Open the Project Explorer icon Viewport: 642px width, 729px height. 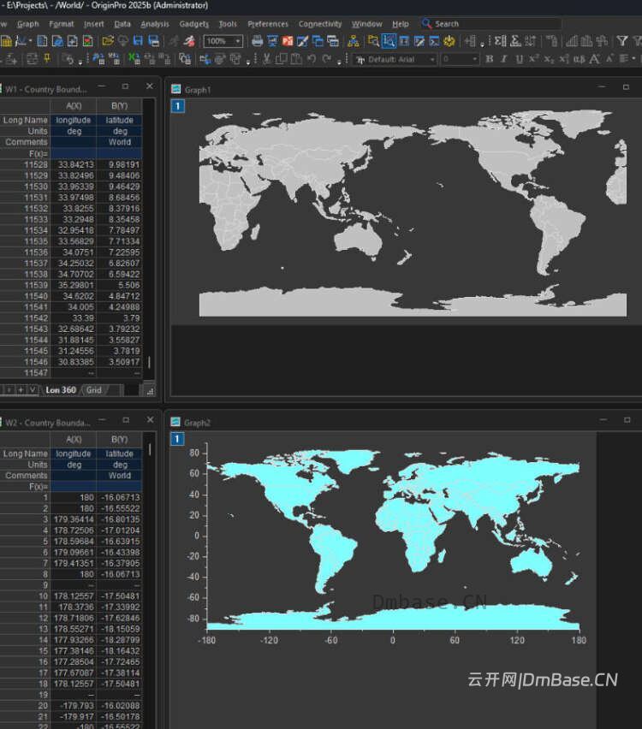pyautogui.click(x=373, y=41)
